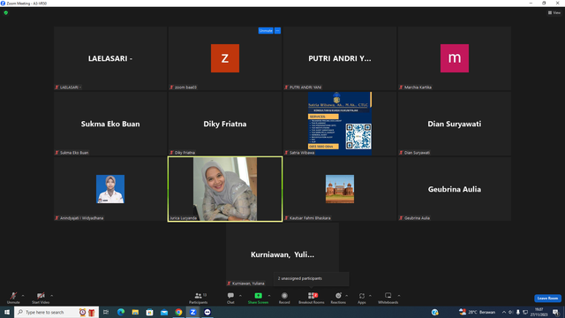Click the Dian Suryawati tile name
Viewport: 565px width, 318px height.
click(x=455, y=124)
